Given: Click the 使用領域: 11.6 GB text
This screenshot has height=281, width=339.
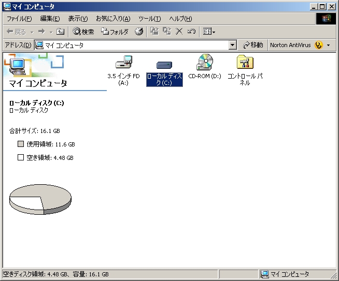Looking at the screenshot, I should pos(51,144).
